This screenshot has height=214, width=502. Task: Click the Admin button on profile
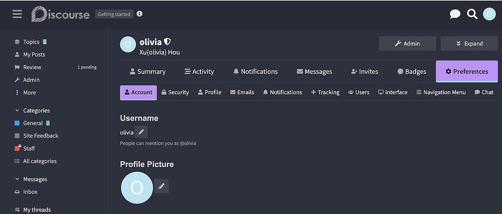point(407,44)
